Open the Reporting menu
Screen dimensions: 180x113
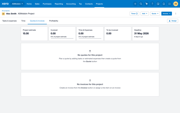[x=59, y=4]
